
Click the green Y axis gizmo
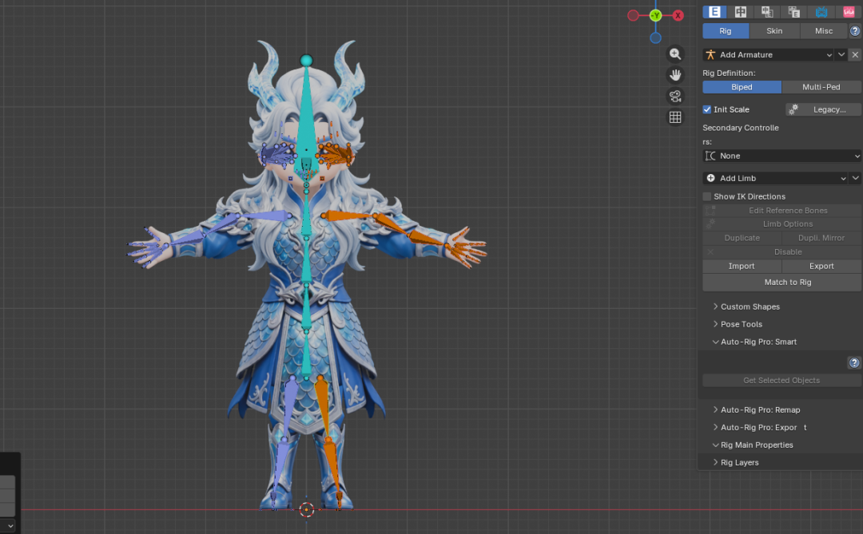(655, 15)
